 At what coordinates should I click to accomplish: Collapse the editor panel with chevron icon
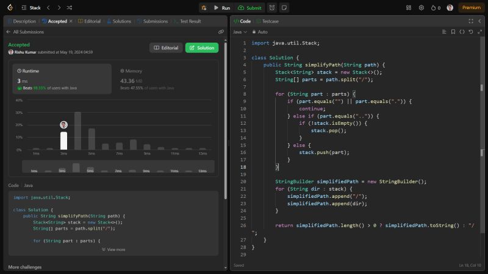click(x=479, y=21)
